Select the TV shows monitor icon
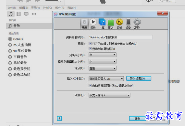 click(26, 14)
